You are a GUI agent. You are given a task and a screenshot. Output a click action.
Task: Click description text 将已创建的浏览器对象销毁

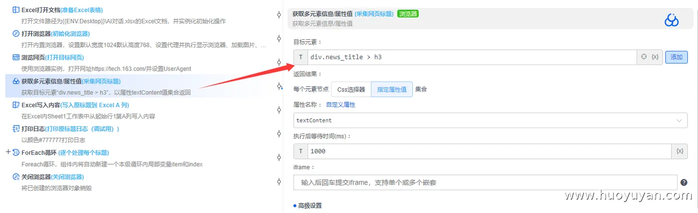point(56,188)
